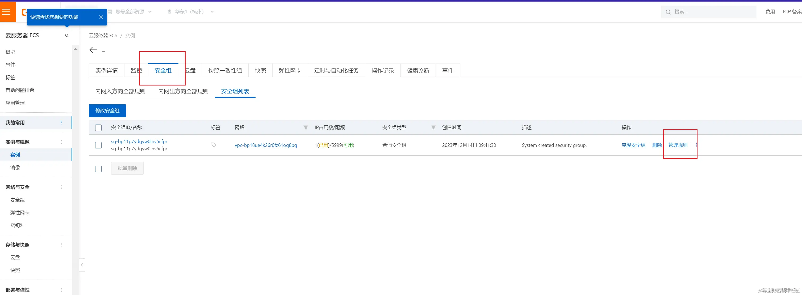
Task: Click the 修改安全组 button
Action: tap(107, 111)
